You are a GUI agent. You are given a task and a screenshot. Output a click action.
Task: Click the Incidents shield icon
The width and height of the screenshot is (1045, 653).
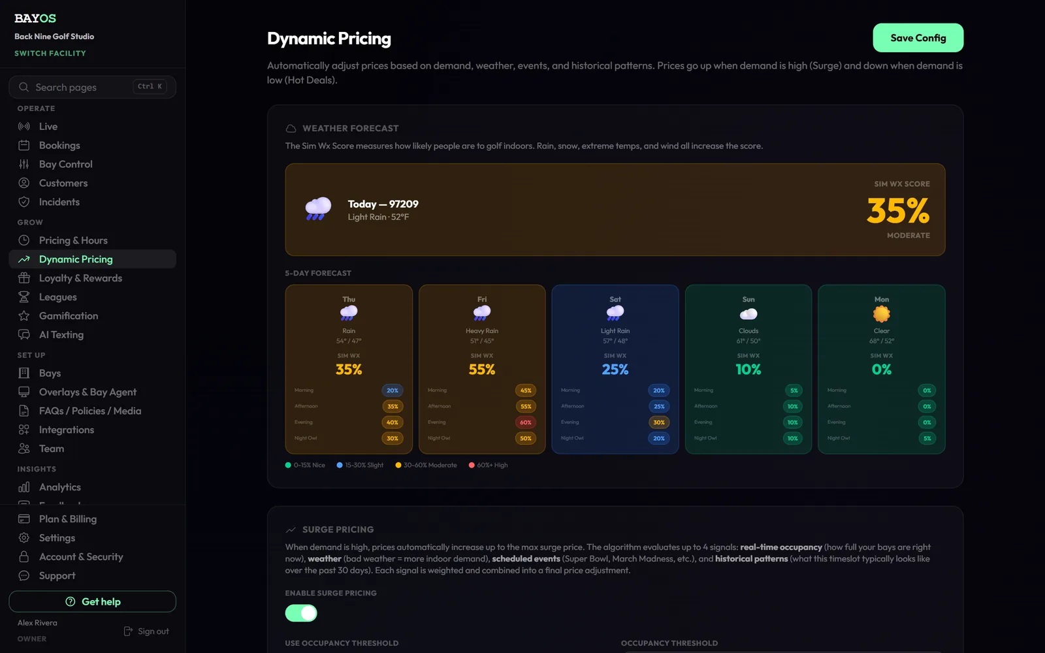pyautogui.click(x=24, y=202)
